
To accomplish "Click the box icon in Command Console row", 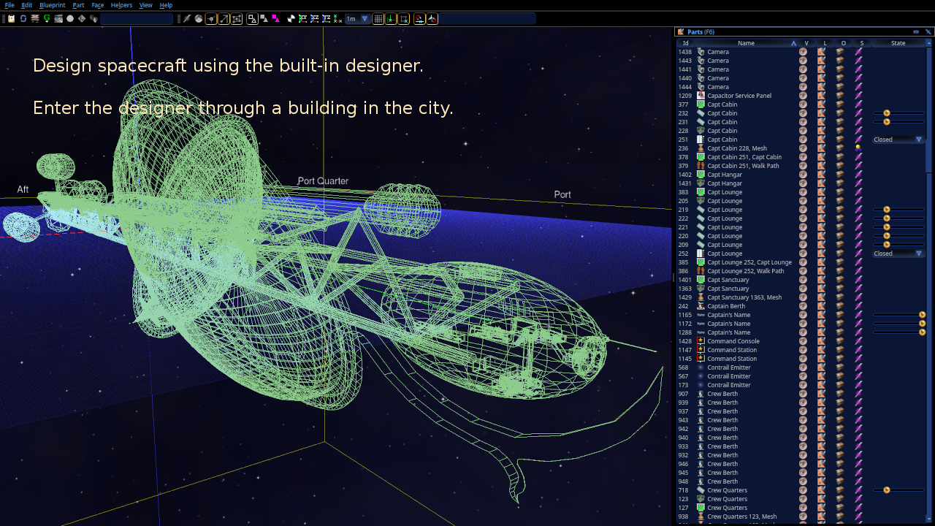I will [840, 341].
